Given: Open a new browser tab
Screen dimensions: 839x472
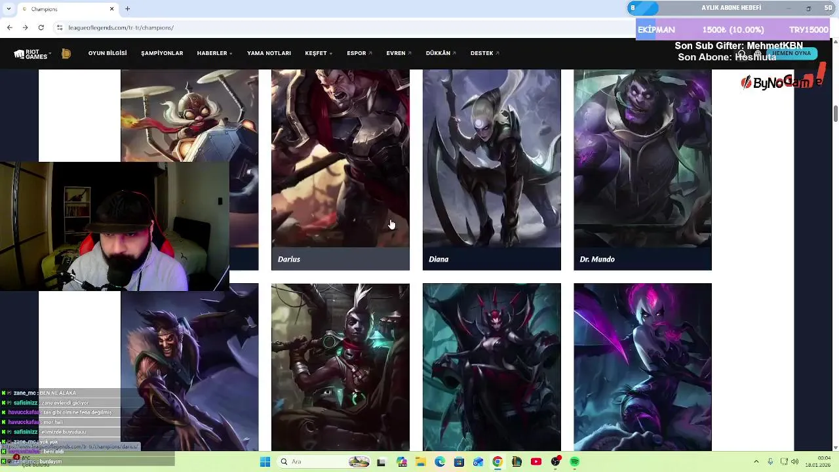Looking at the screenshot, I should (x=128, y=9).
